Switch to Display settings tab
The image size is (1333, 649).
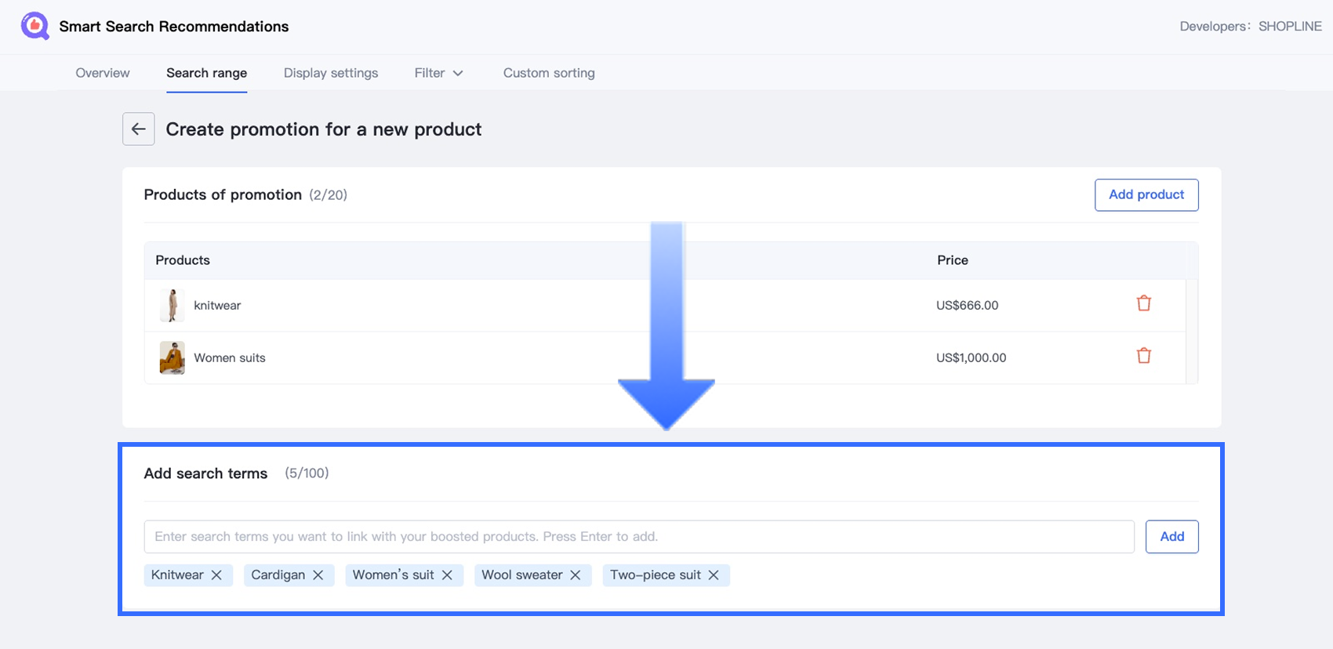tap(331, 73)
